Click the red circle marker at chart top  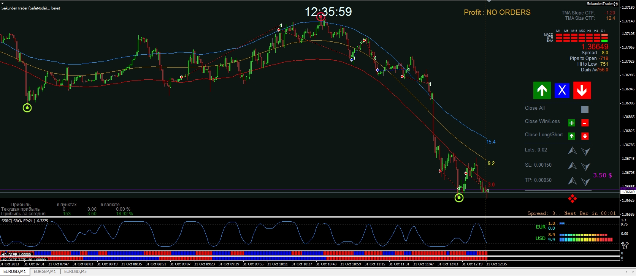(321, 17)
